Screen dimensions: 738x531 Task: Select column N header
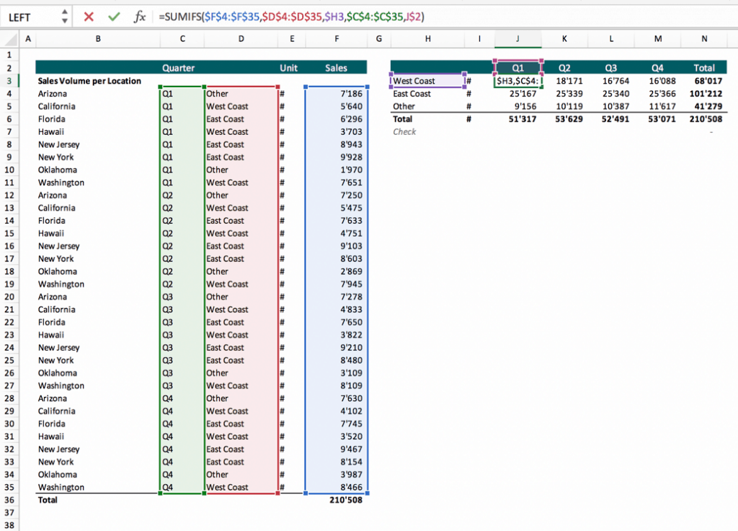tap(704, 39)
